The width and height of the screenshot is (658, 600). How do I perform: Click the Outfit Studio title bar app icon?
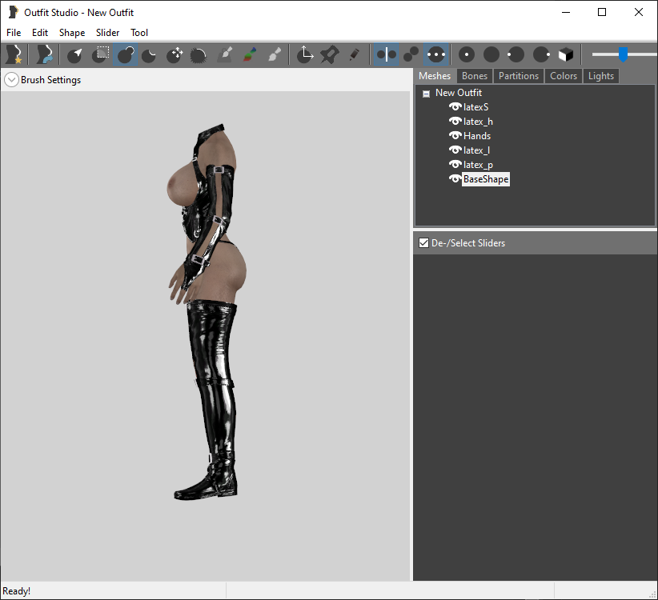[x=13, y=12]
